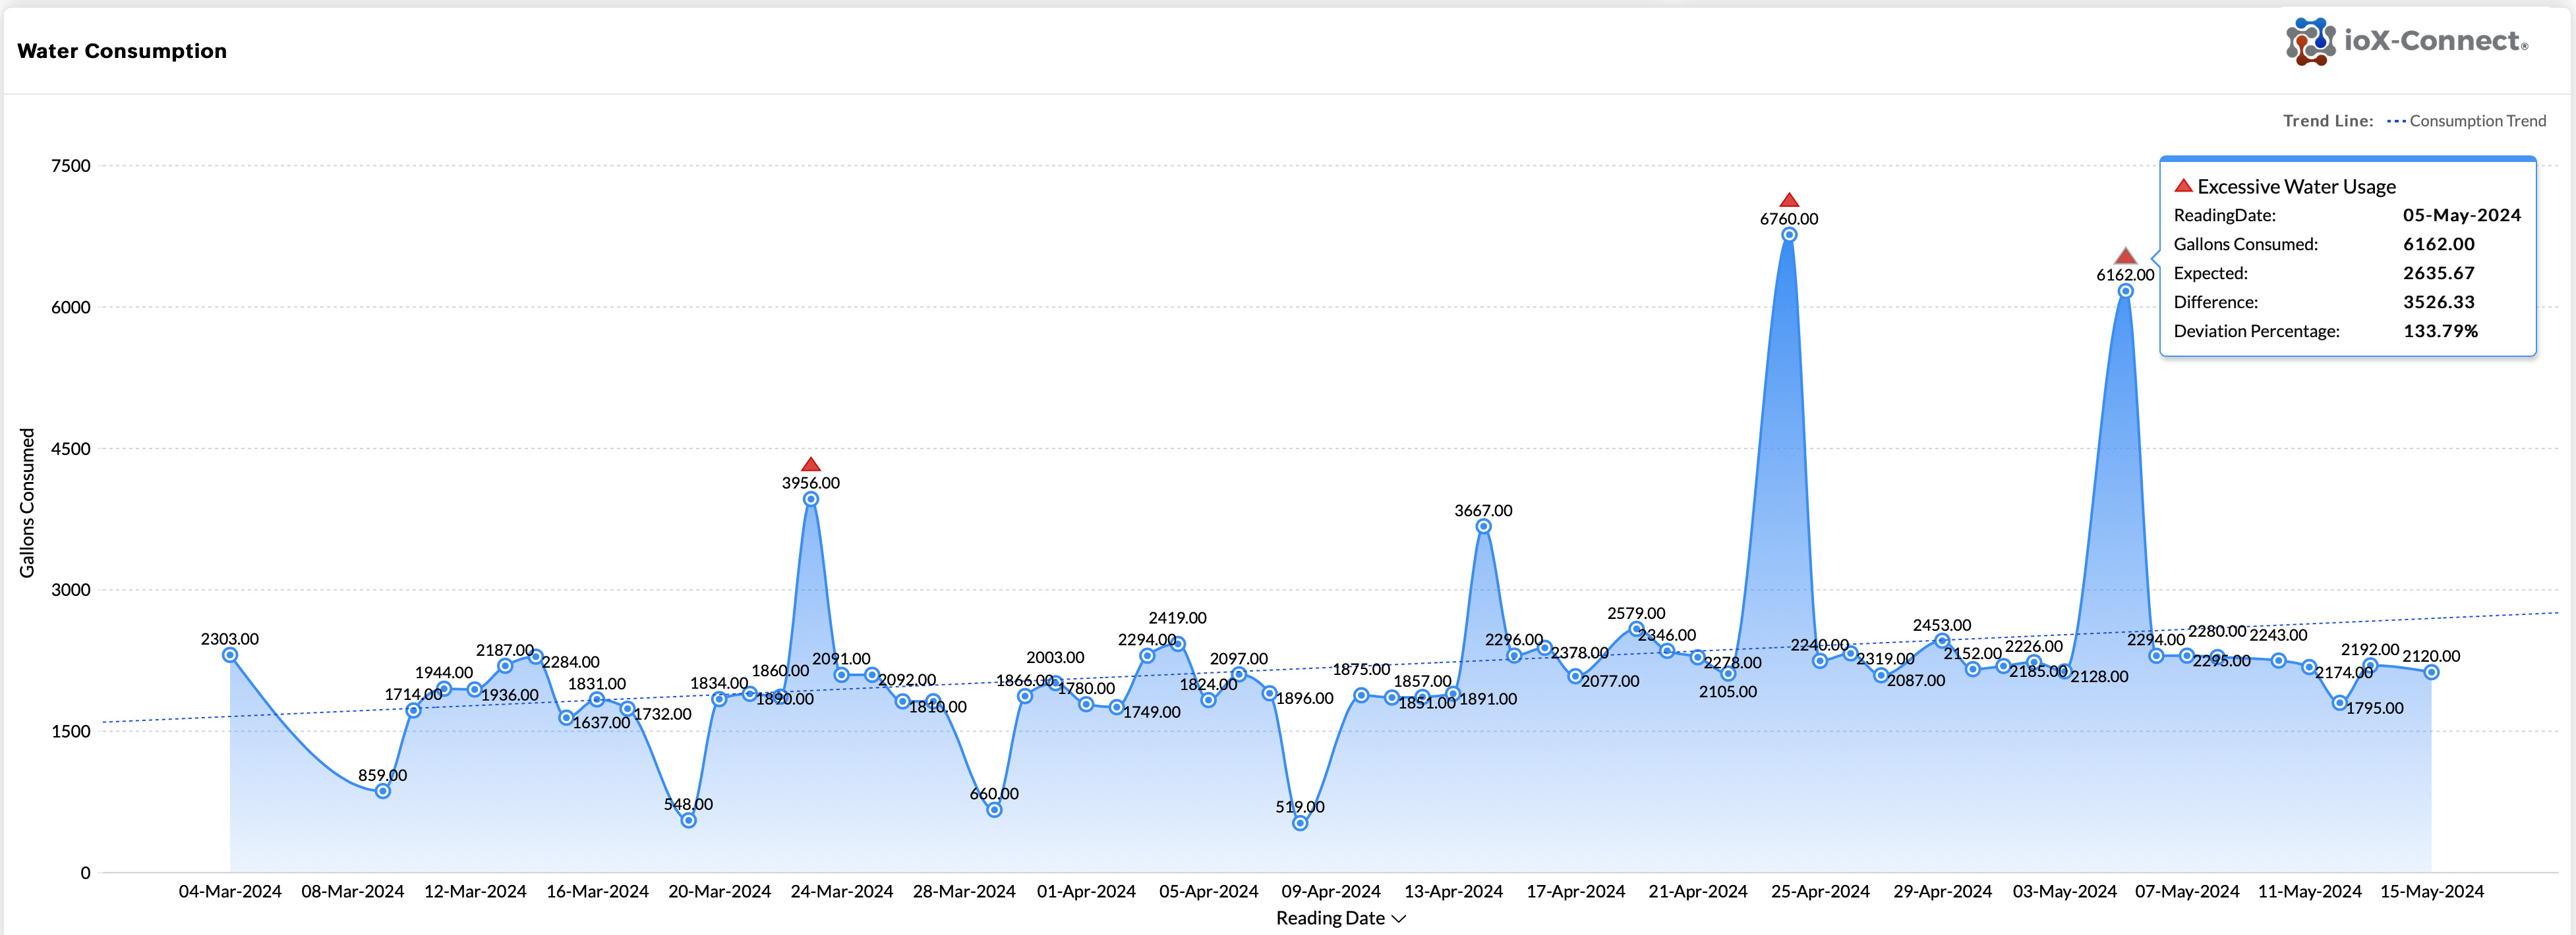The width and height of the screenshot is (2576, 935).
Task: Click the Gallons Consumed axis title
Action: pyautogui.click(x=27, y=502)
